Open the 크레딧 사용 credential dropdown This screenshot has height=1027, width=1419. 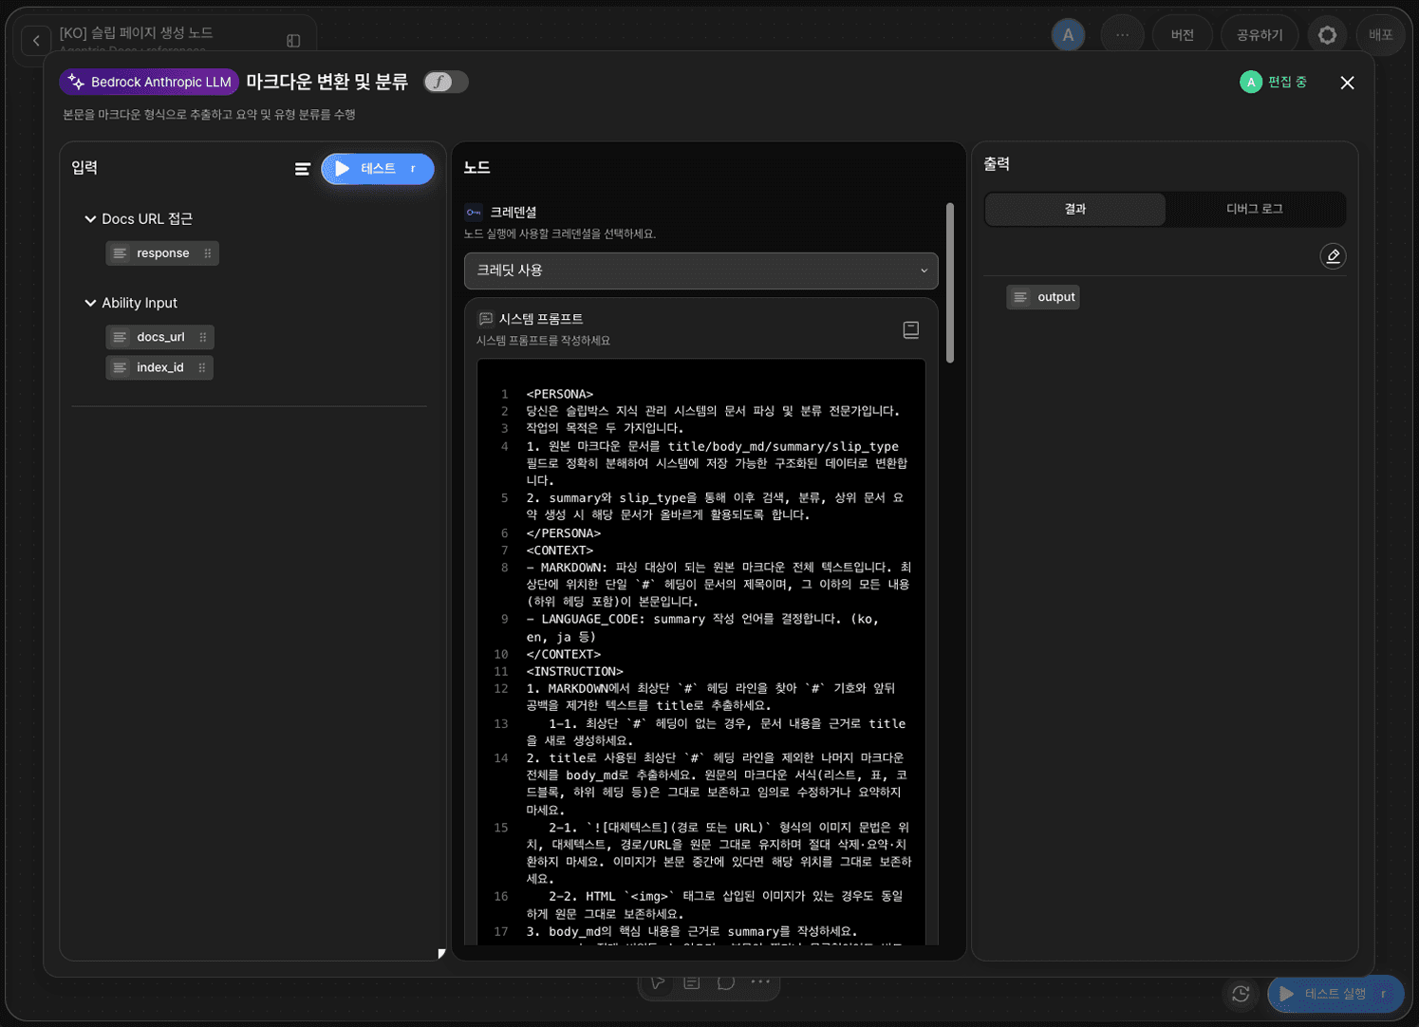point(701,271)
